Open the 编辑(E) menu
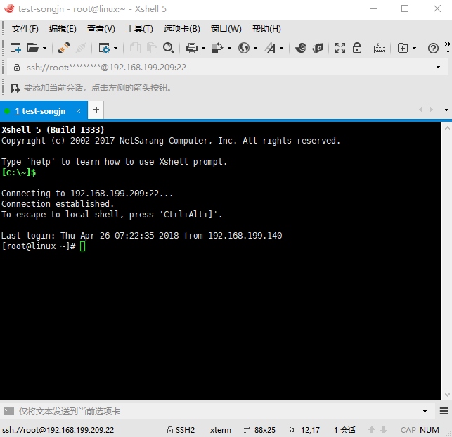452x437 pixels. pos(63,29)
